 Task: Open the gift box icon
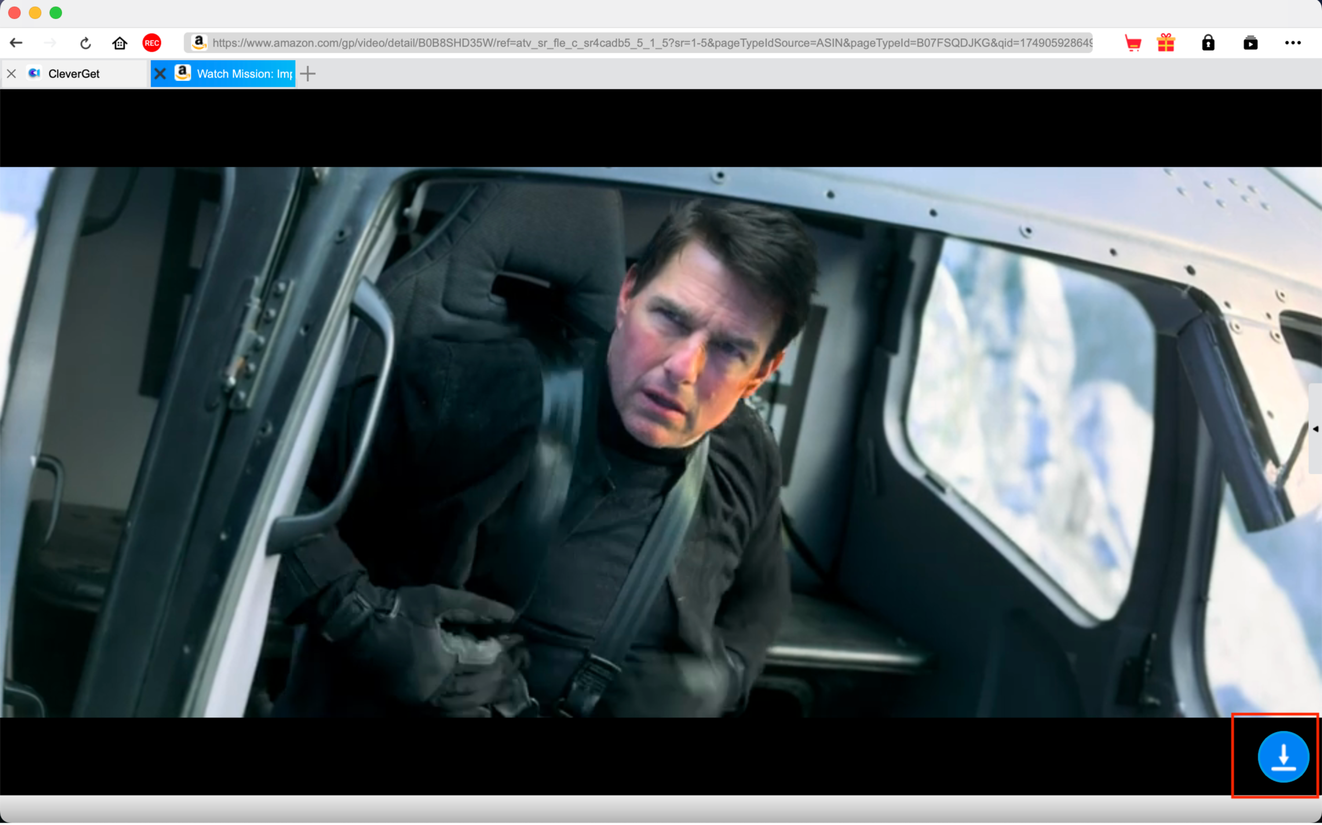click(x=1166, y=42)
